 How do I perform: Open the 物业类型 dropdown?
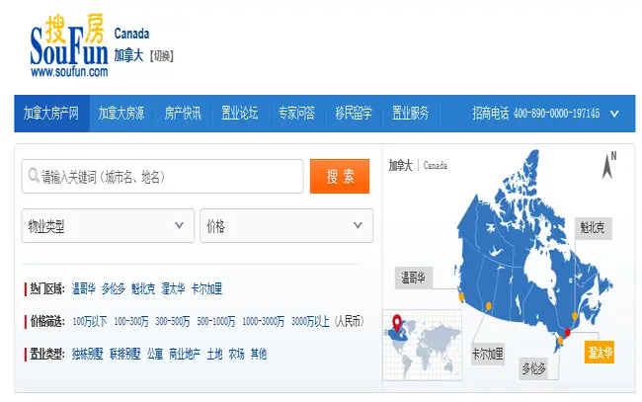click(108, 225)
